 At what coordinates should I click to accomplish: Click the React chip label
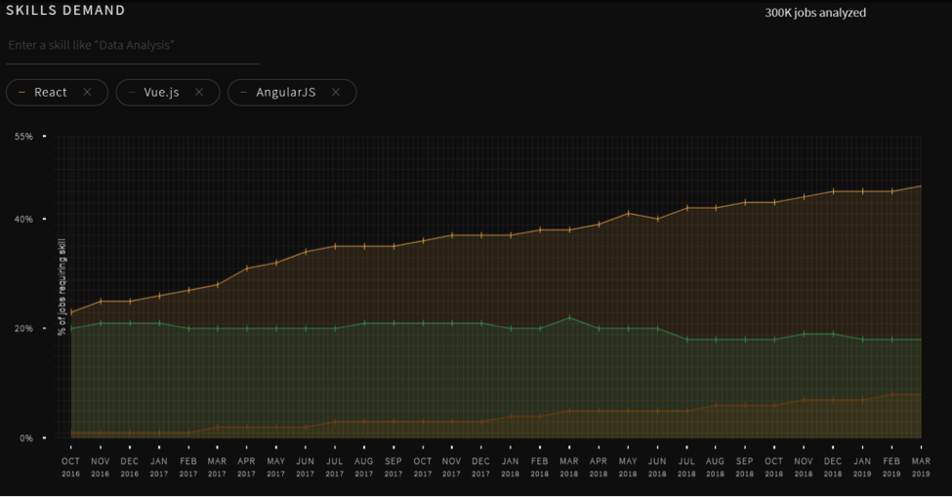[x=51, y=92]
